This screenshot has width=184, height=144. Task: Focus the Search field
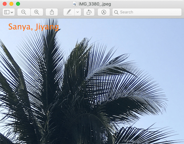click(147, 12)
